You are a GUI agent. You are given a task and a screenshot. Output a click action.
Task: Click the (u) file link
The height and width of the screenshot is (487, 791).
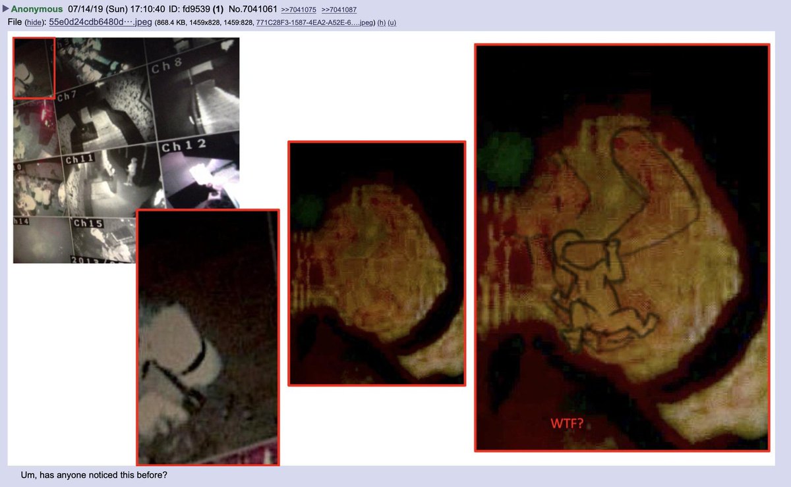click(x=392, y=22)
